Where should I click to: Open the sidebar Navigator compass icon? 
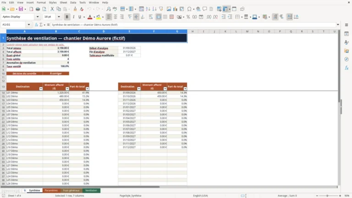click(x=346, y=59)
